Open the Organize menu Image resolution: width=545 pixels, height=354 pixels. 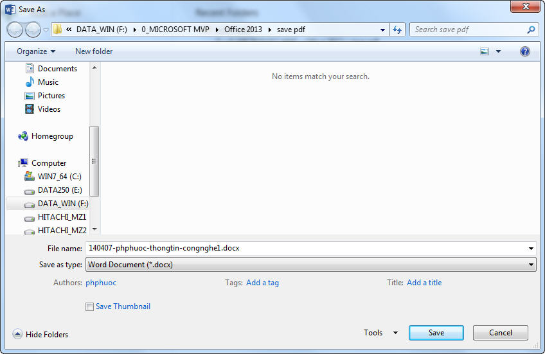point(36,51)
